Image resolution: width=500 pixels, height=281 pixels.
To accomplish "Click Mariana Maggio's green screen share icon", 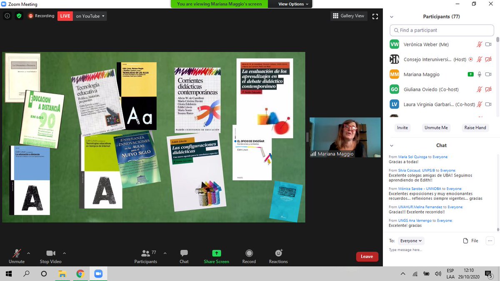I will click(470, 75).
